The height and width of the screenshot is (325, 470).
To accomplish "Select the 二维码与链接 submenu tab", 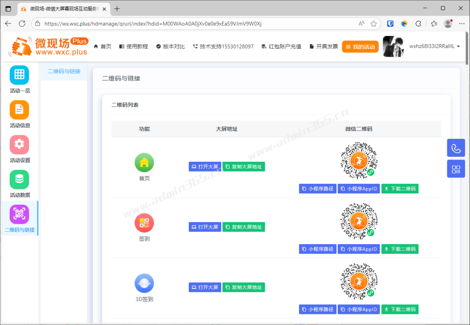I will click(x=64, y=71).
